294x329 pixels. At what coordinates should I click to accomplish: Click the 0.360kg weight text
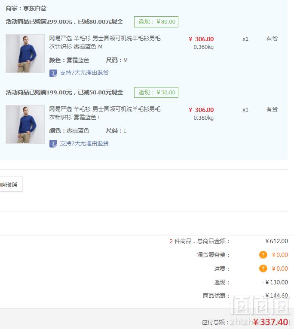coord(203,47)
